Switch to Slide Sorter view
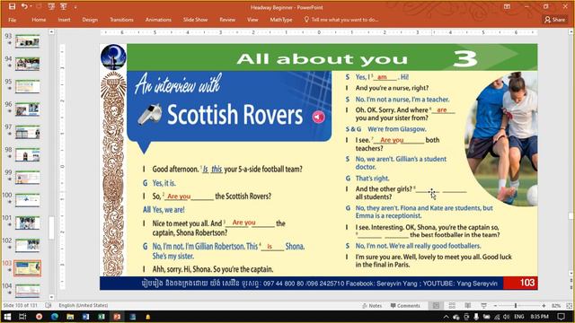This screenshot has width=575, height=323. (x=452, y=305)
